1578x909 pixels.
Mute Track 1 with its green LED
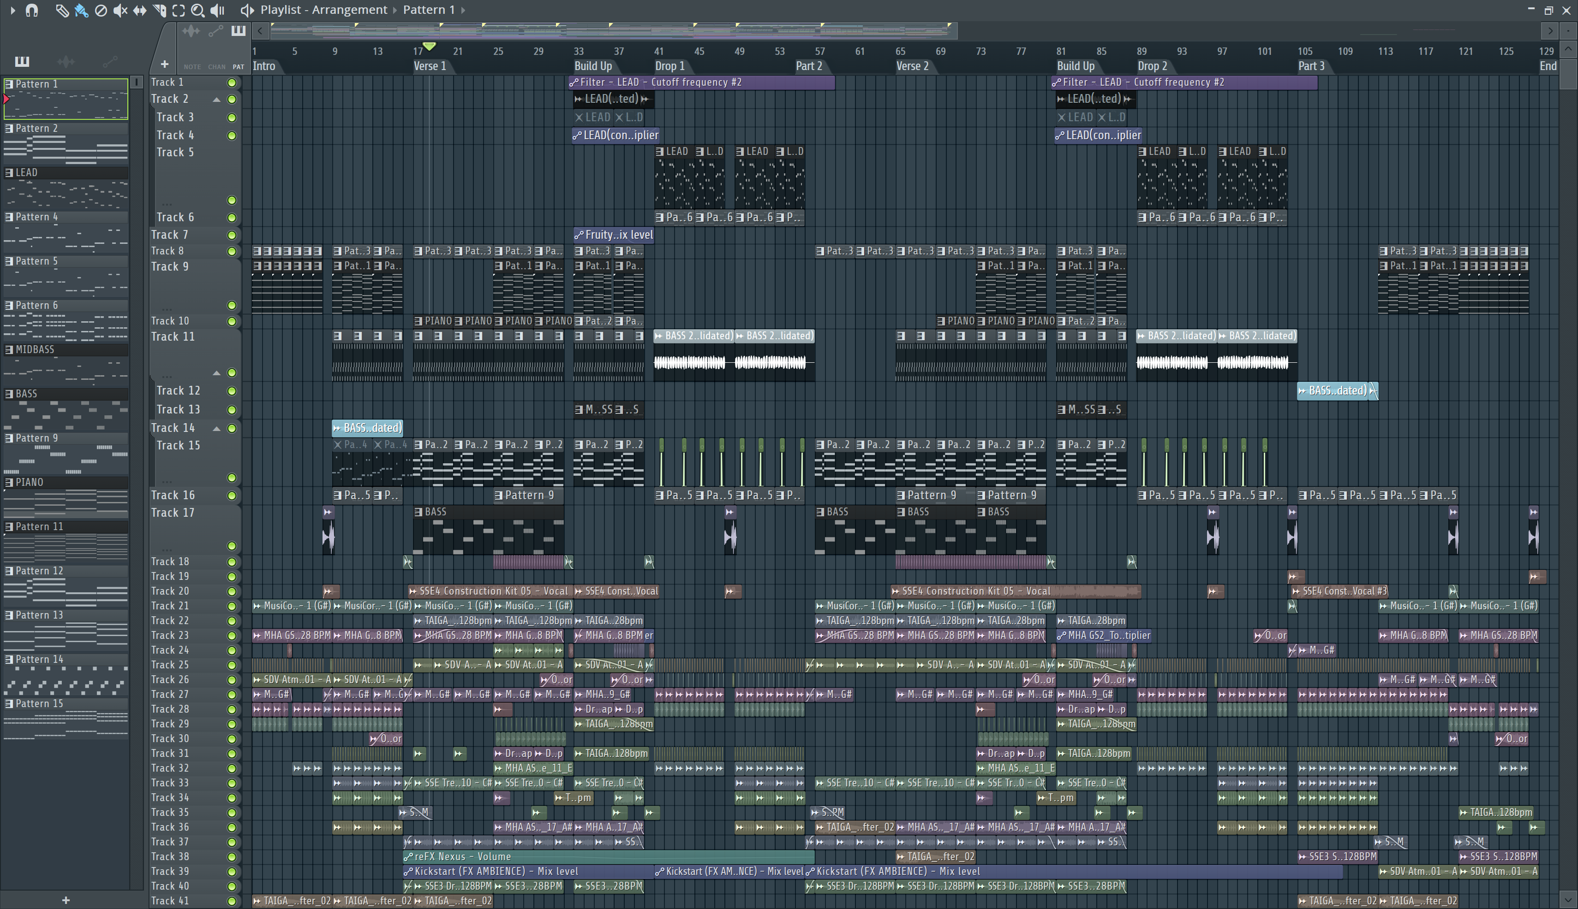pyautogui.click(x=232, y=83)
